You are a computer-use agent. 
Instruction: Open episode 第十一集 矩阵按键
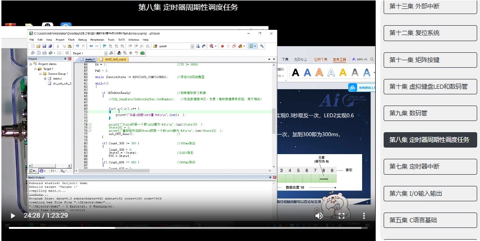(430, 60)
